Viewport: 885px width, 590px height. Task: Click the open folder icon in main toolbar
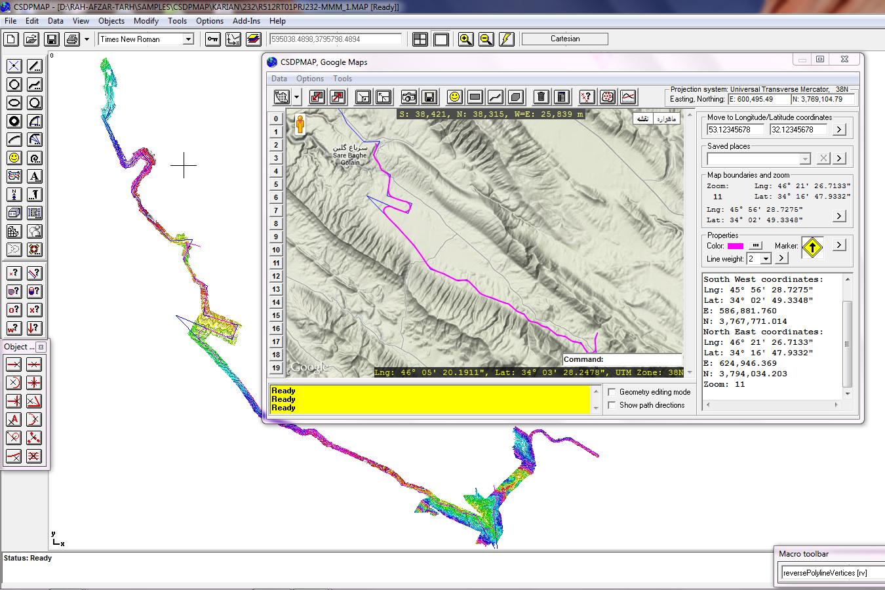click(x=31, y=39)
